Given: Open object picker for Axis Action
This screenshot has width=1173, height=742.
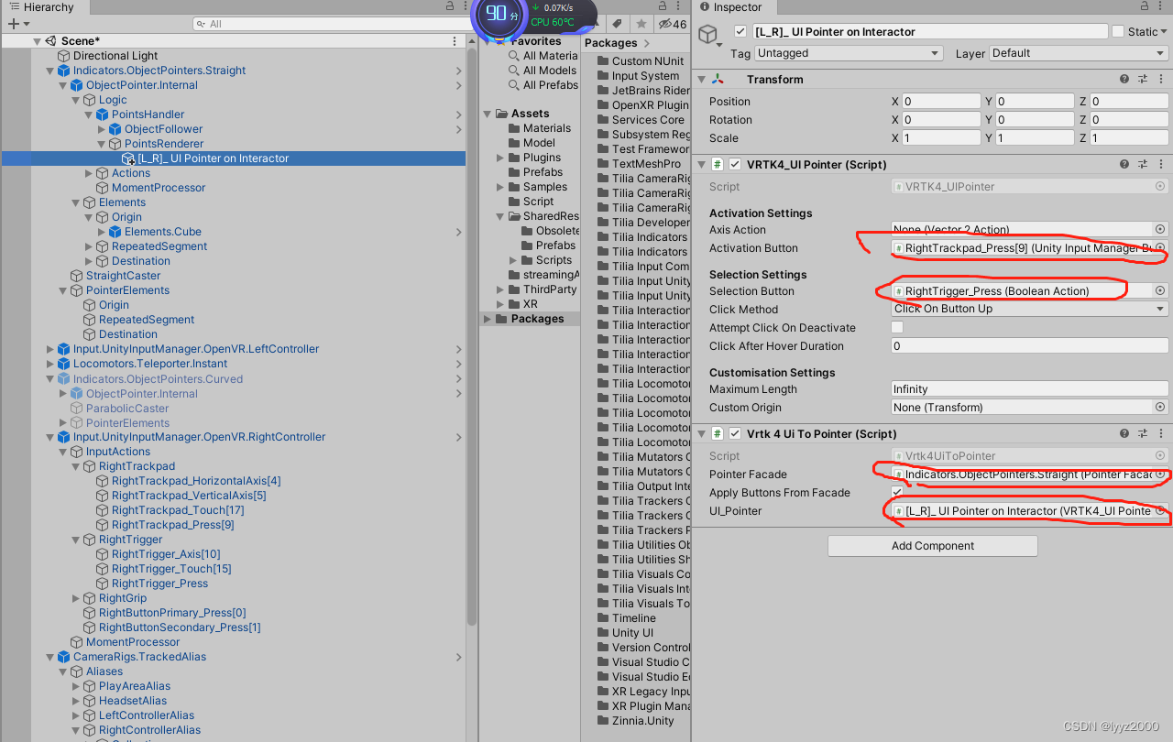Looking at the screenshot, I should click(x=1160, y=230).
